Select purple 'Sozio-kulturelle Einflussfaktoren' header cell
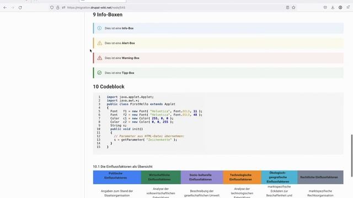The width and height of the screenshot is (353, 198). (x=202, y=177)
